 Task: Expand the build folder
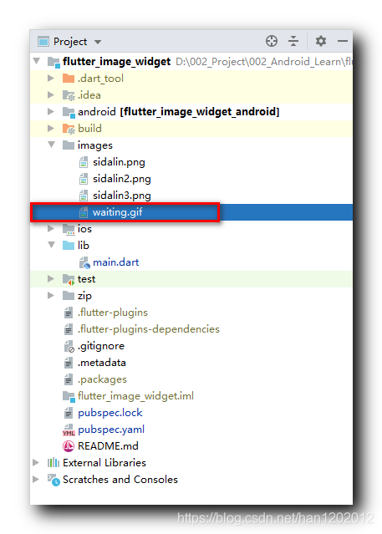(51, 129)
